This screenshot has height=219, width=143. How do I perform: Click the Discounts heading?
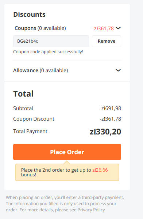coord(29,14)
